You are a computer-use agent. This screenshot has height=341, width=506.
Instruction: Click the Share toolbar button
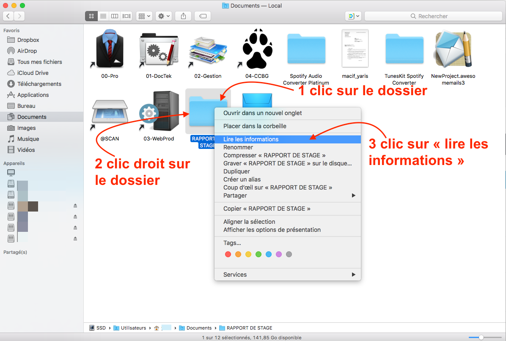coord(183,16)
